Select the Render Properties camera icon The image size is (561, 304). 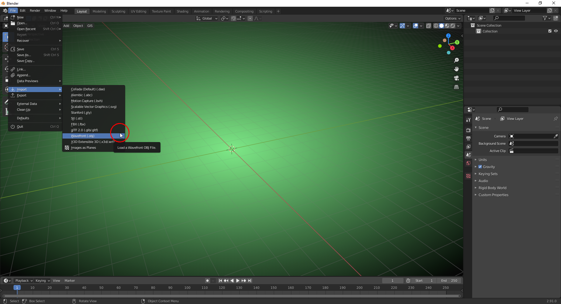click(468, 130)
